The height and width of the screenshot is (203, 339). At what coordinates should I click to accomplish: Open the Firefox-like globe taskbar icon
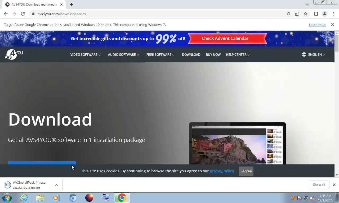pos(89,198)
